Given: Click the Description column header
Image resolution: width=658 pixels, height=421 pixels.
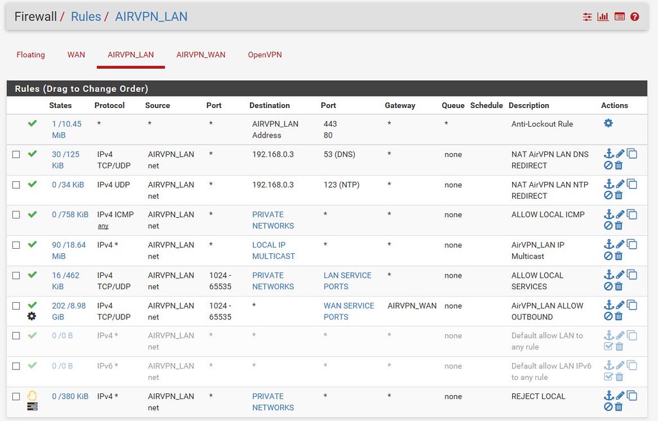Looking at the screenshot, I should pos(528,105).
